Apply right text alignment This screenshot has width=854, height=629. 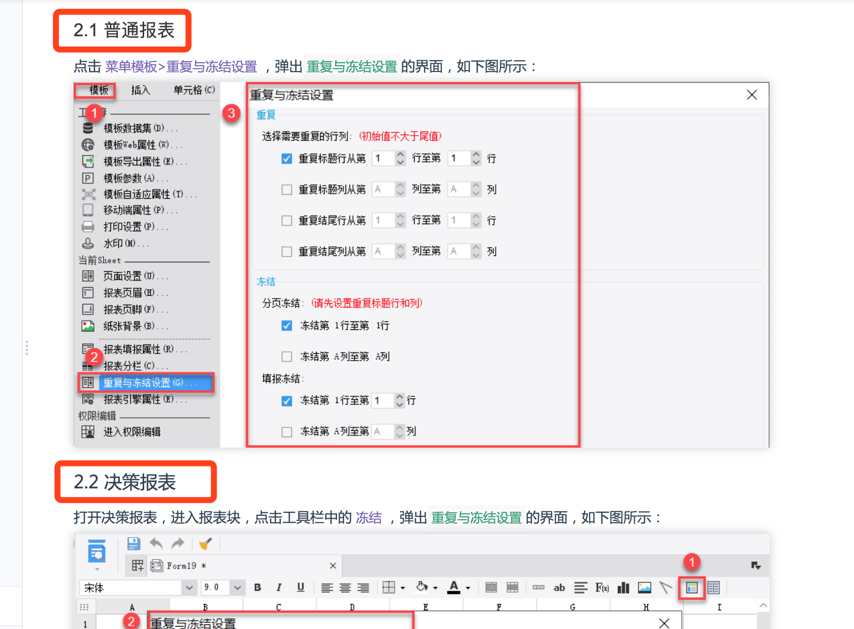363,588
